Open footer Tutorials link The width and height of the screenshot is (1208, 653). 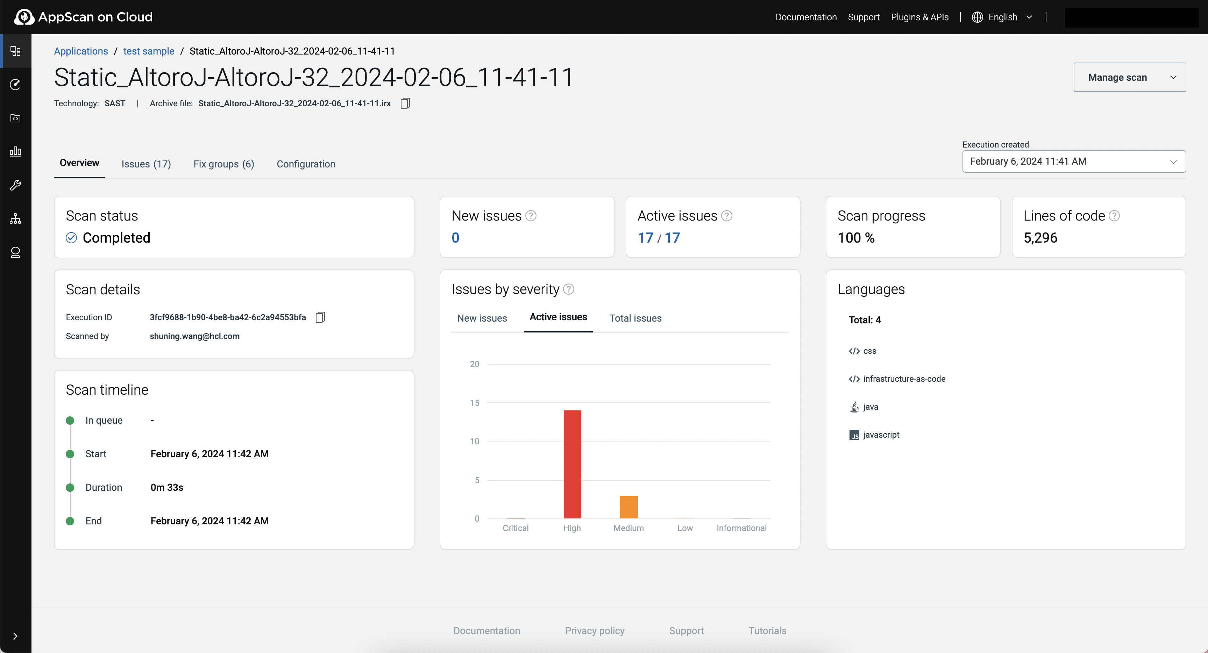[767, 631]
